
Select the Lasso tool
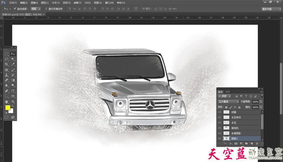pyautogui.click(x=7, y=59)
